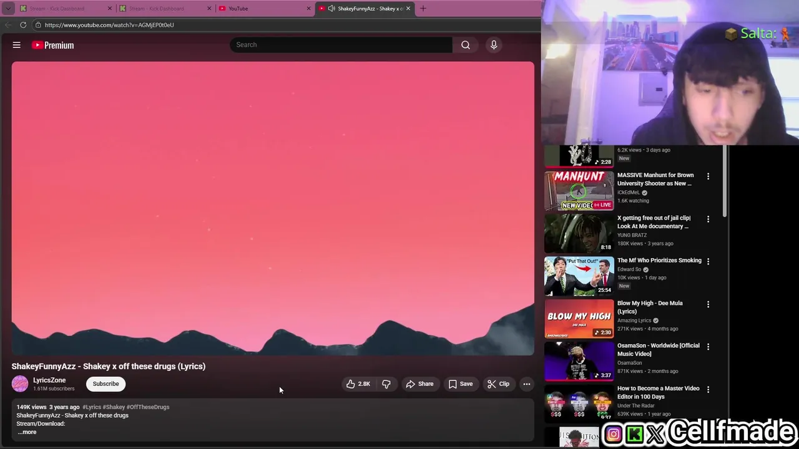Open iCkEdMeL channel name
Screen dimensions: 799x449
click(x=629, y=193)
